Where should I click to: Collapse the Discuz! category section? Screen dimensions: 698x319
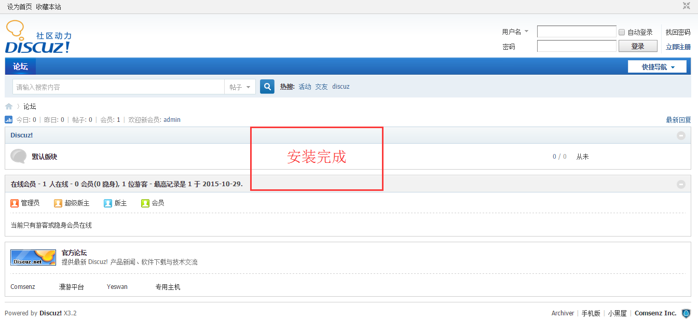point(681,135)
